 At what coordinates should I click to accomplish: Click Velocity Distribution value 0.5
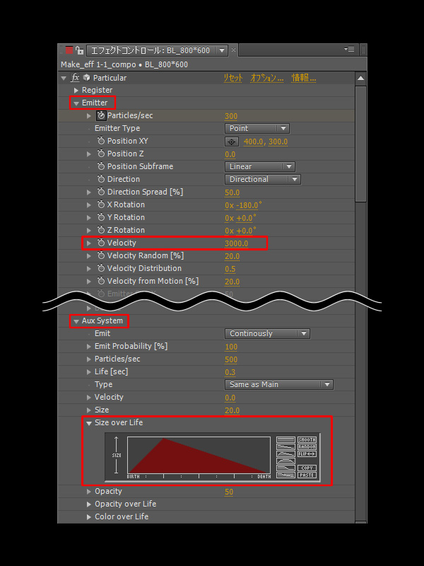(230, 270)
